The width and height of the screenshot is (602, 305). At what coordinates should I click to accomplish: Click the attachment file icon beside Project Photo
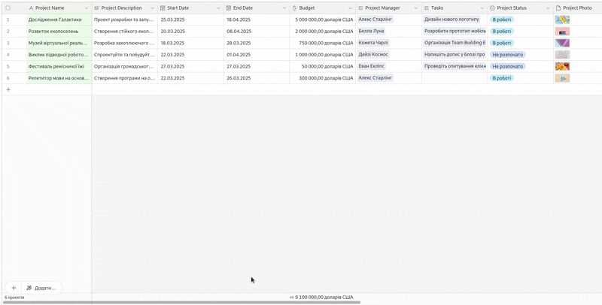click(558, 8)
